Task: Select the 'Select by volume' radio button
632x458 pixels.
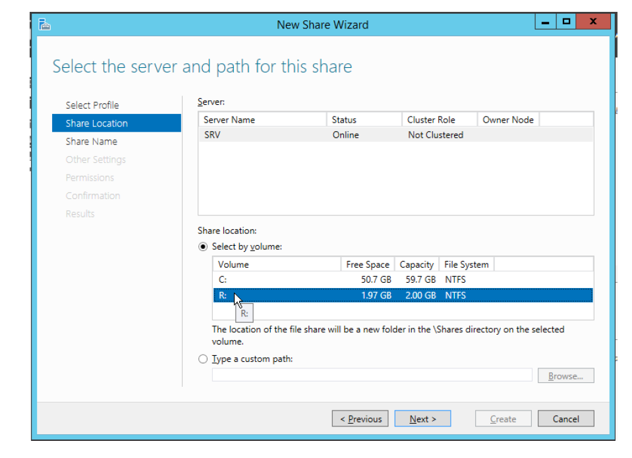Action: (x=203, y=246)
